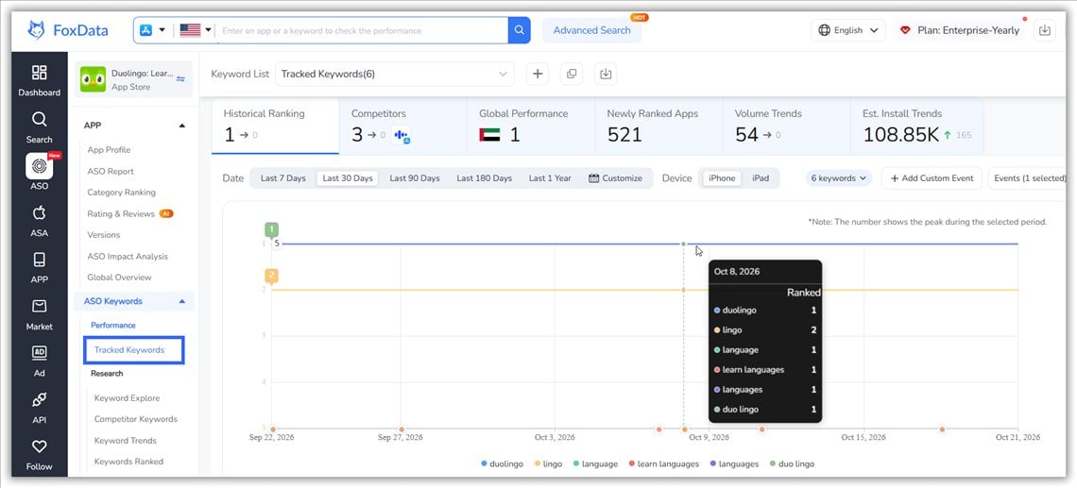Select Last 7 Days date range

(283, 177)
